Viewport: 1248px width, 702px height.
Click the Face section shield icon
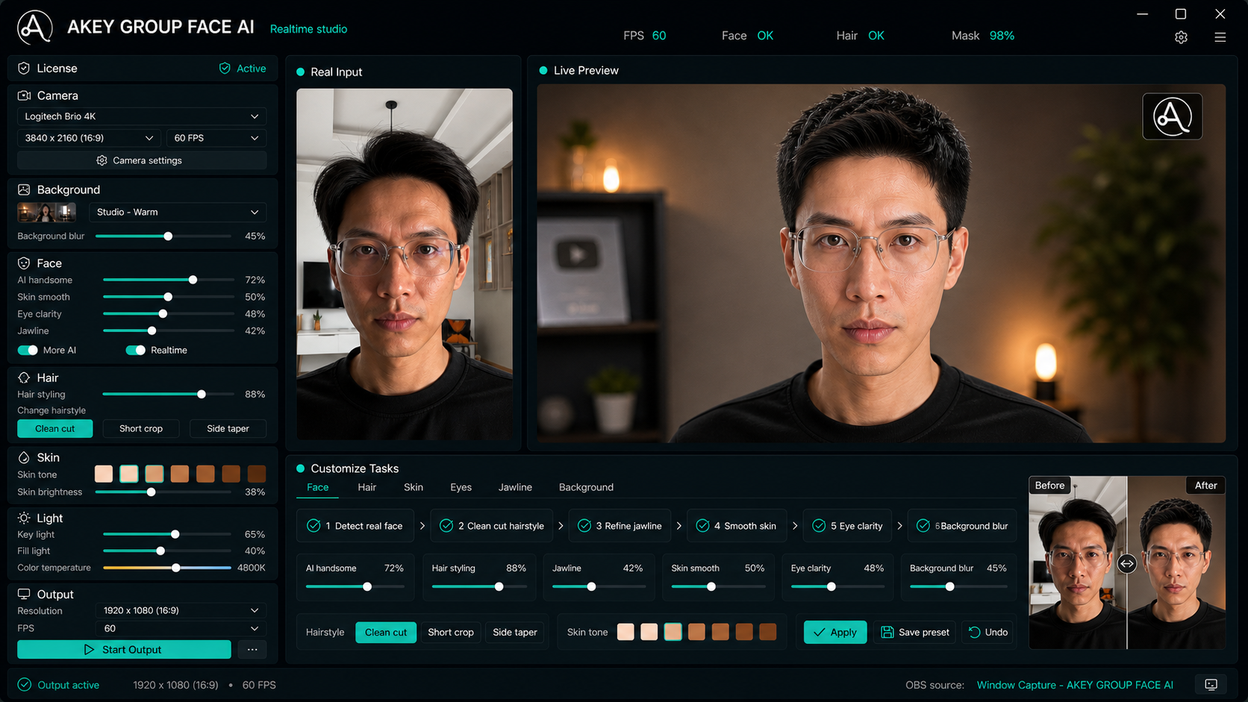[x=24, y=263]
